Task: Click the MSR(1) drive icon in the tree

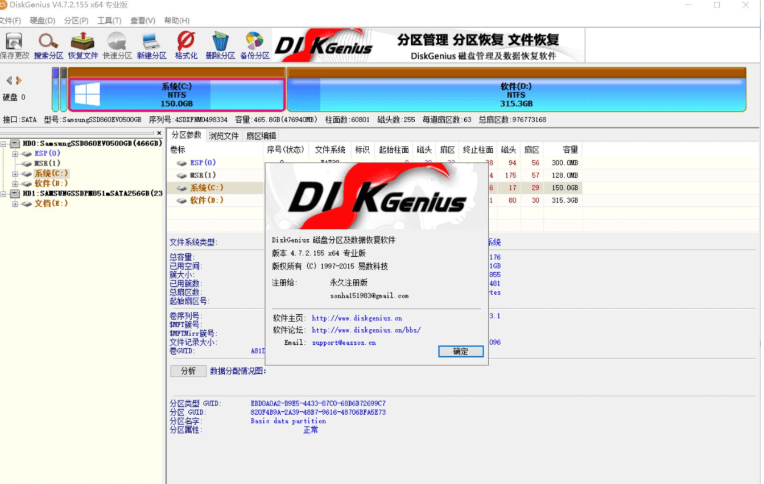Action: pos(26,164)
